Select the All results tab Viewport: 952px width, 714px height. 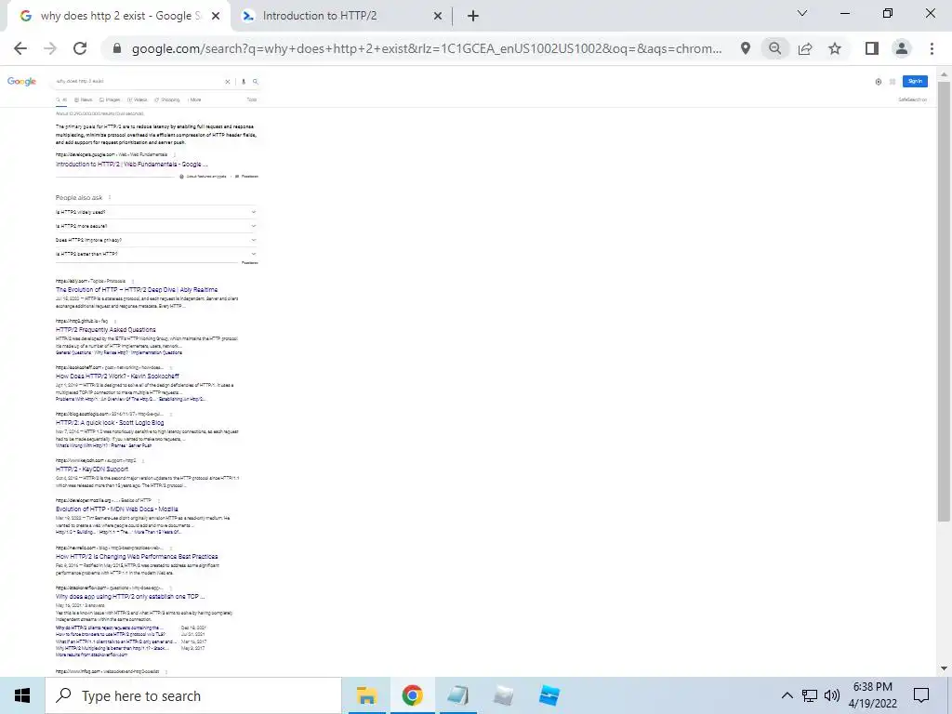coord(61,99)
